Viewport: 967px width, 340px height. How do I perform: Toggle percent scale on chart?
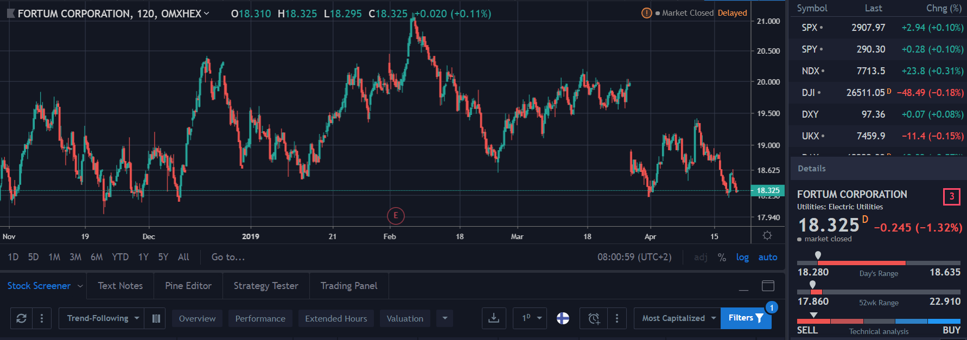[722, 257]
